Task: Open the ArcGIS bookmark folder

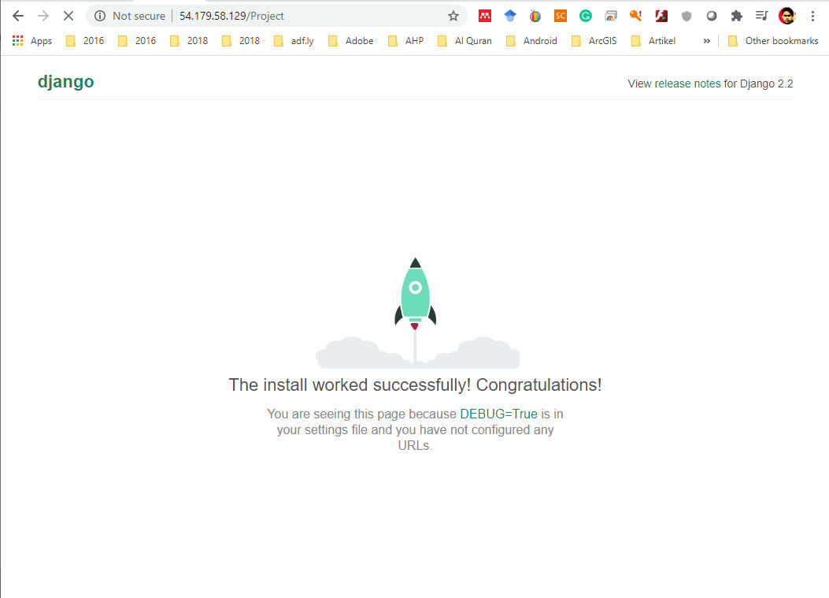Action: click(594, 41)
